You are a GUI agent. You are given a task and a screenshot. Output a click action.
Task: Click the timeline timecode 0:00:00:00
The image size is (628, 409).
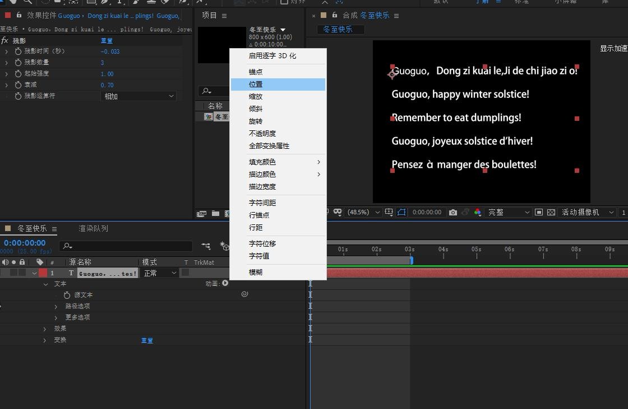click(25, 243)
